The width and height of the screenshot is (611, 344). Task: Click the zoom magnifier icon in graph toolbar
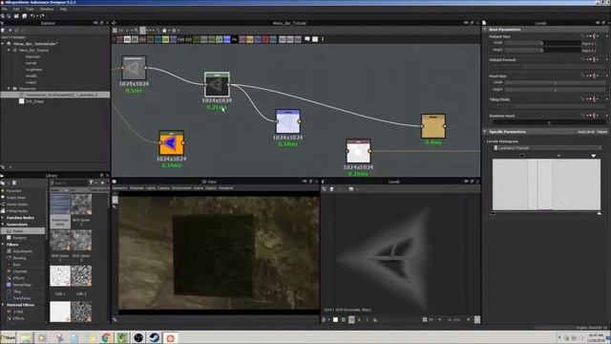[x=136, y=30]
